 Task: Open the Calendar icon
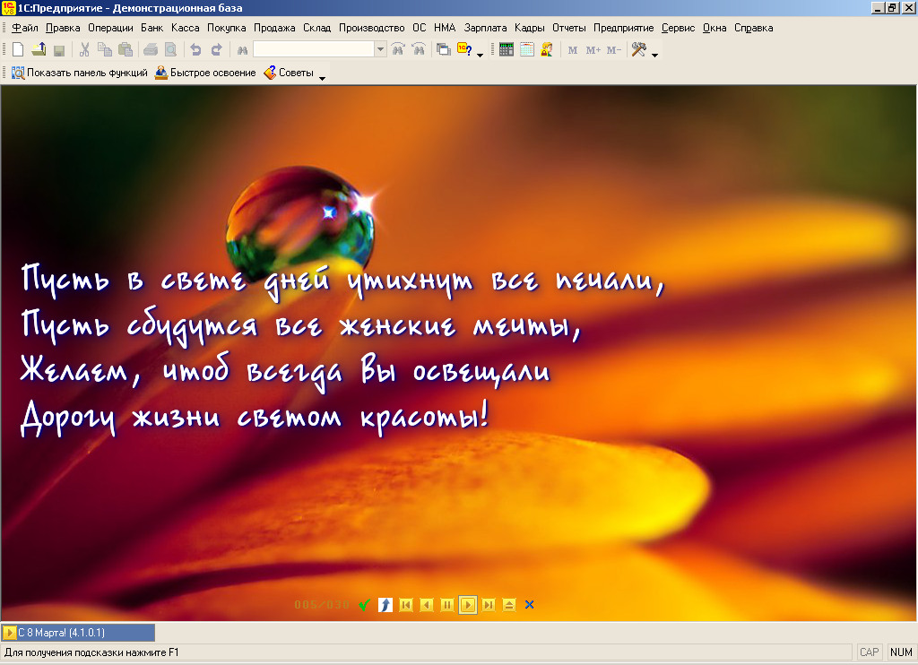527,50
